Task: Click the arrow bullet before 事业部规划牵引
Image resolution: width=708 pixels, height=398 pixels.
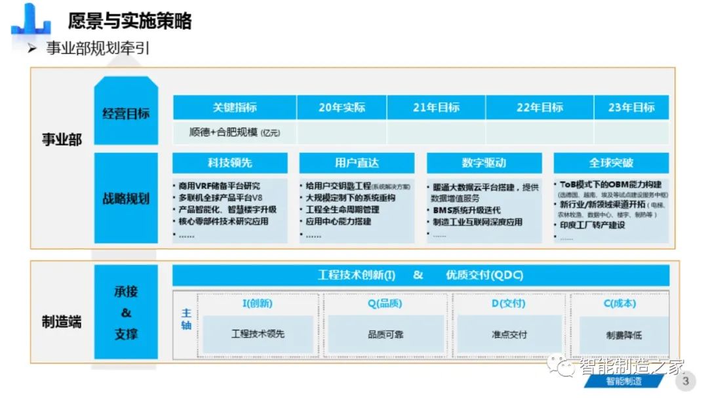Action: point(31,49)
